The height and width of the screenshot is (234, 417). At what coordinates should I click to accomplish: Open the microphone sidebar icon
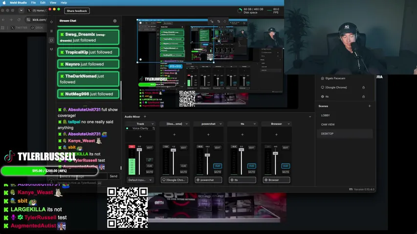pyautogui.click(x=51, y=49)
